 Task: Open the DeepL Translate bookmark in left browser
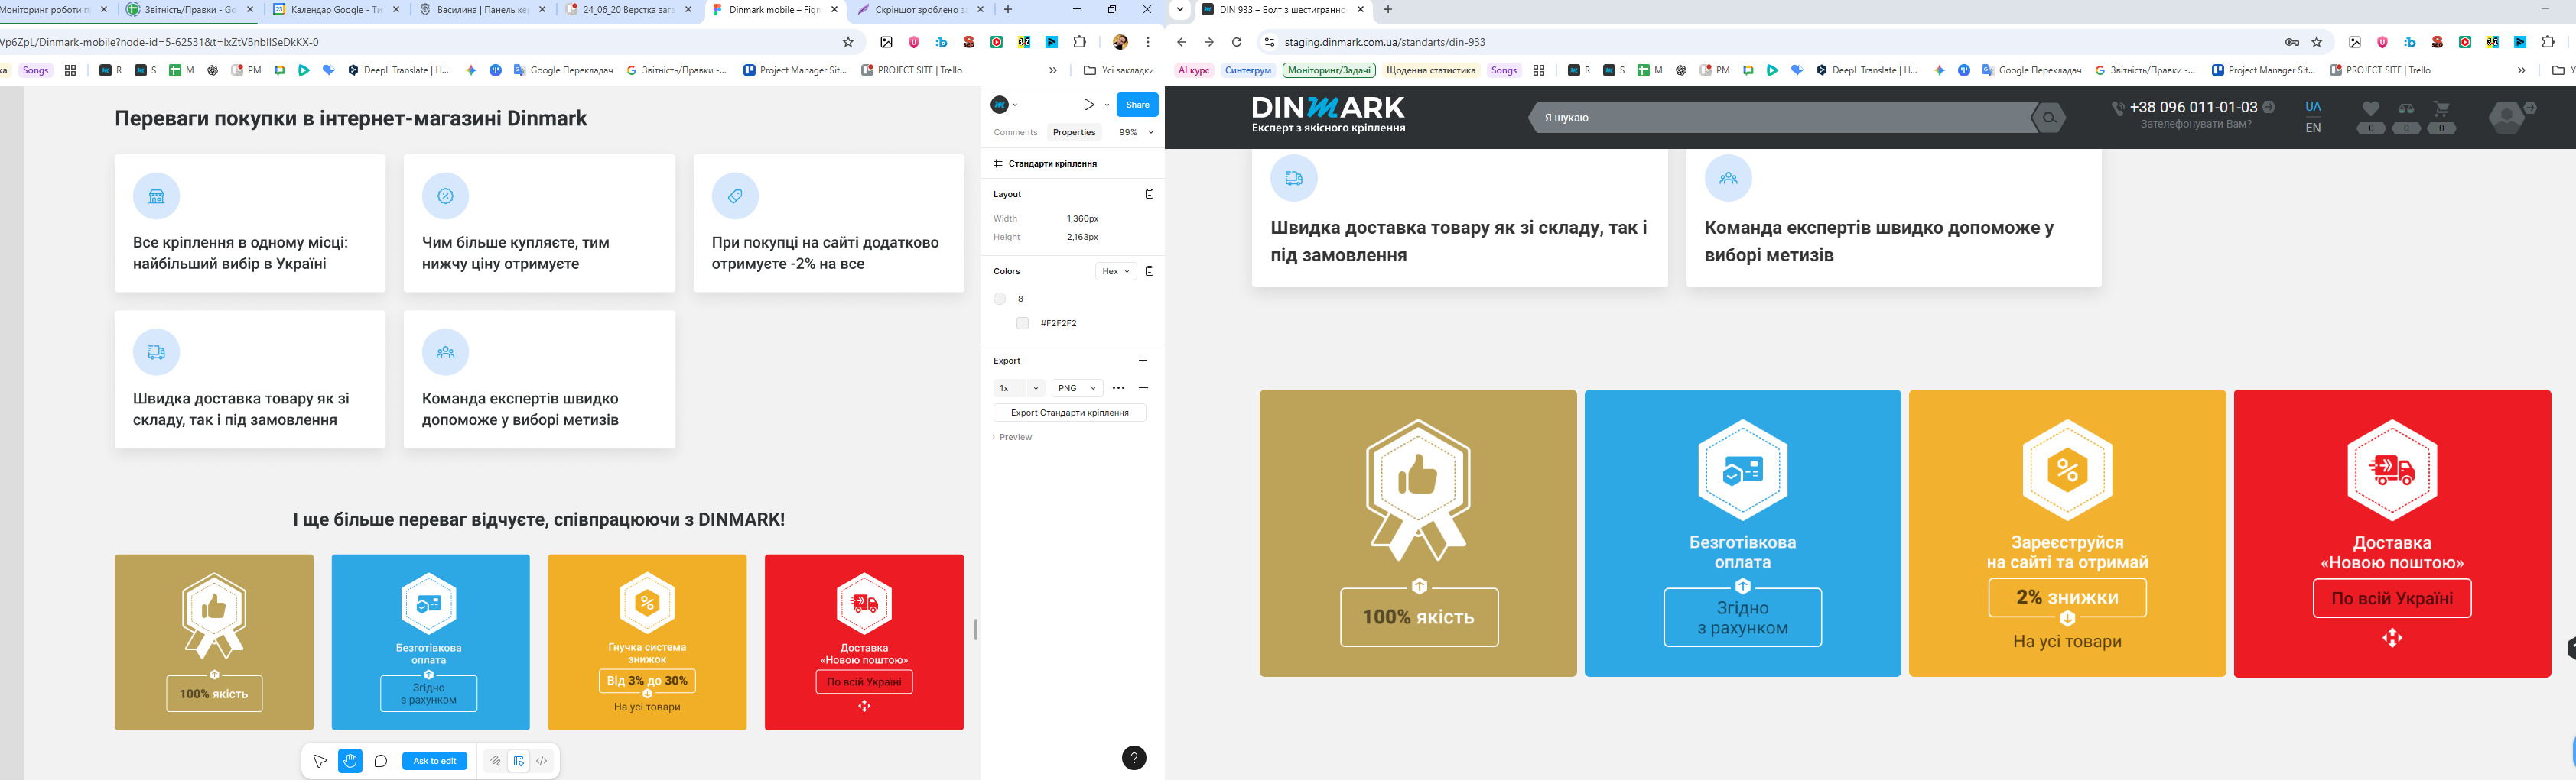point(399,71)
